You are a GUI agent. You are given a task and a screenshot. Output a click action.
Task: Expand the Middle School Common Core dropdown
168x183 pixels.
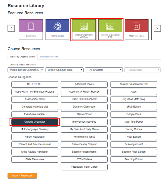[26, 70]
